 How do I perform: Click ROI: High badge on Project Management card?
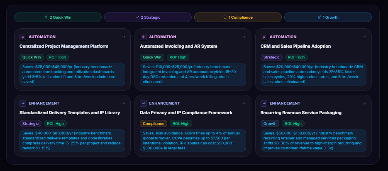58,57
